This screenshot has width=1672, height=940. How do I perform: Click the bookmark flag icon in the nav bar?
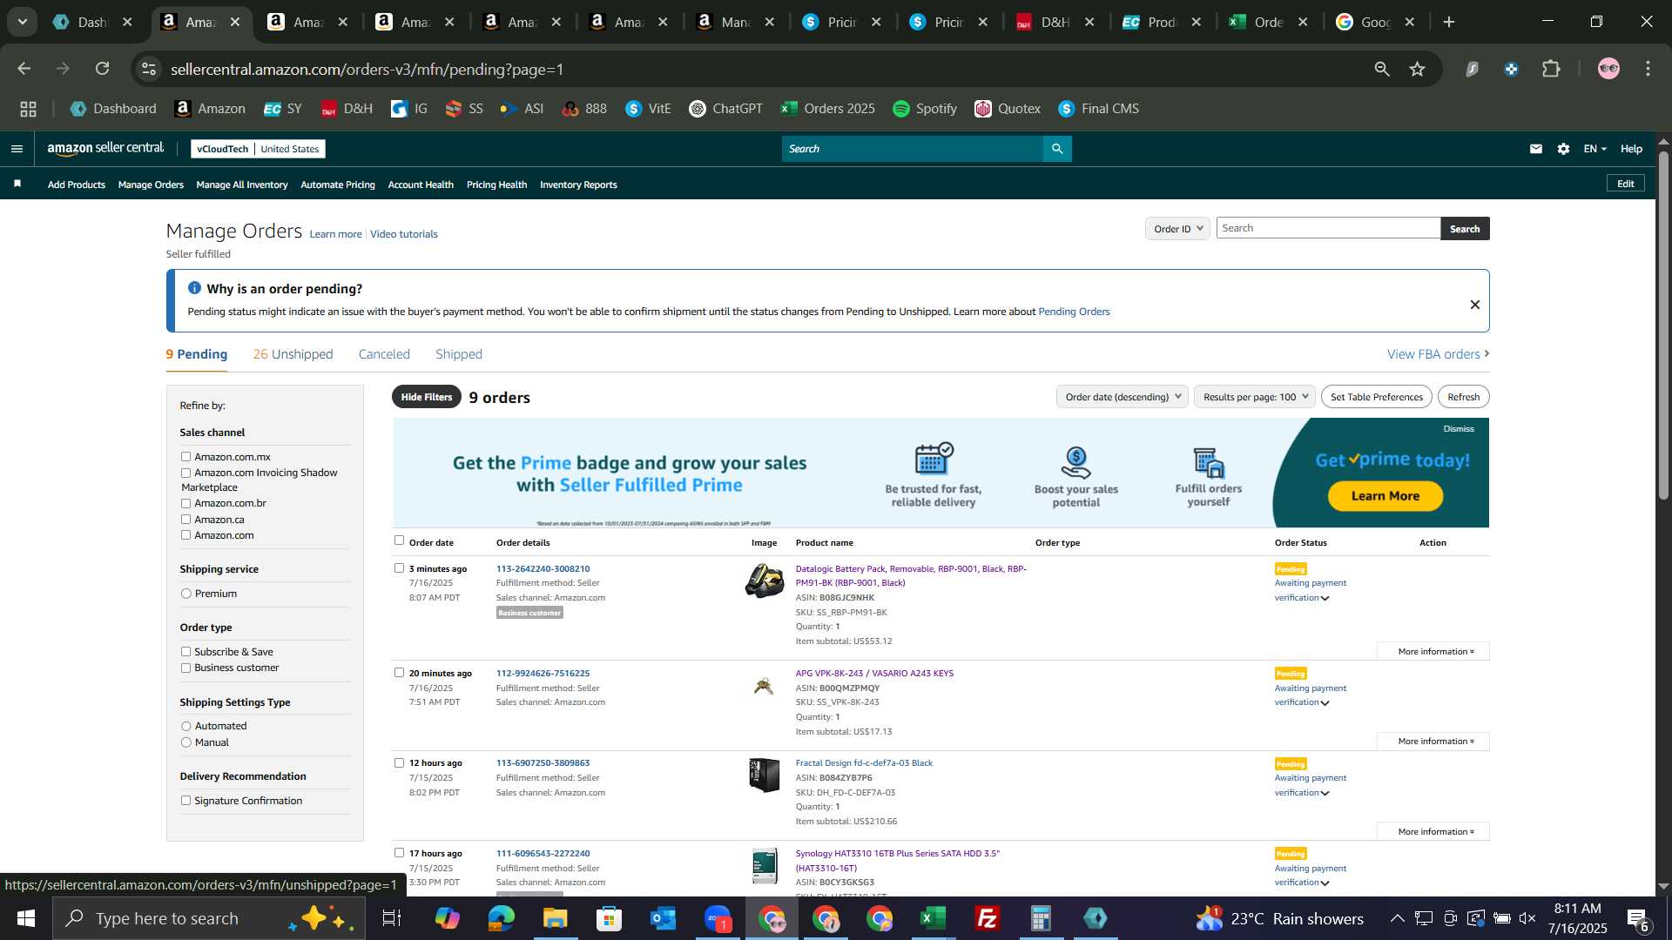(17, 184)
